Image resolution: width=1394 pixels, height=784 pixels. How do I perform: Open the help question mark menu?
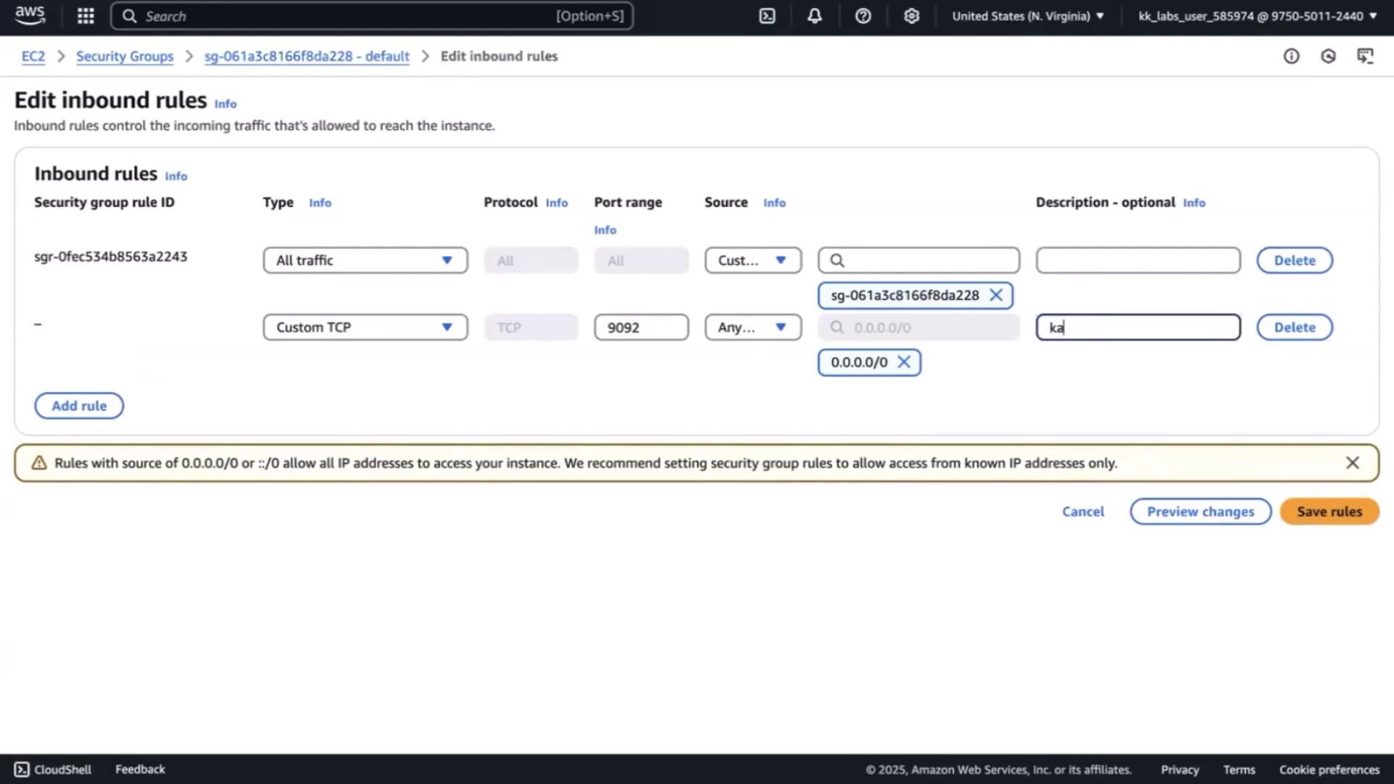(863, 16)
